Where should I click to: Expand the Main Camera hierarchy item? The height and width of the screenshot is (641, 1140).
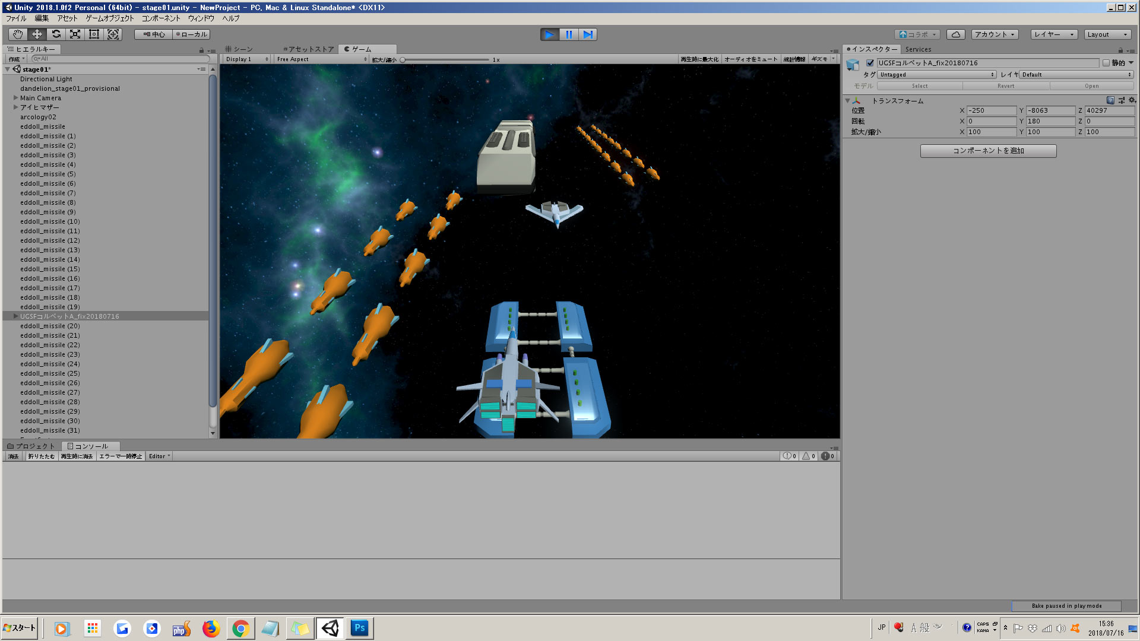[x=16, y=98]
